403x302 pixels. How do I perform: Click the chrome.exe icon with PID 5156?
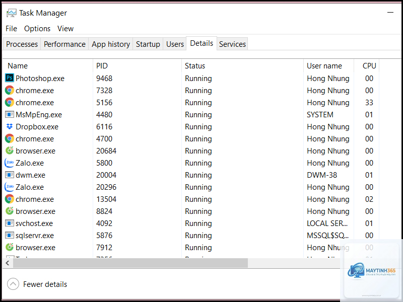pos(10,102)
